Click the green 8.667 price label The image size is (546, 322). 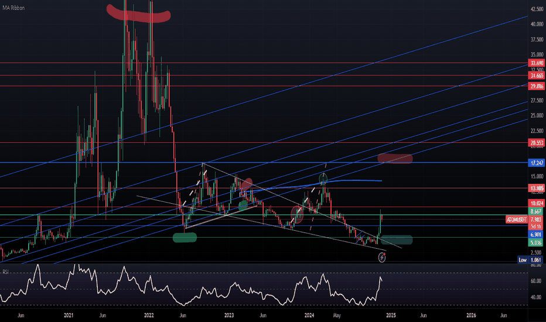coord(535,211)
